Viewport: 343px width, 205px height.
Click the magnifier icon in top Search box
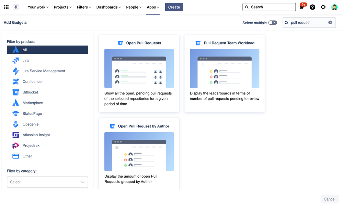247,7
